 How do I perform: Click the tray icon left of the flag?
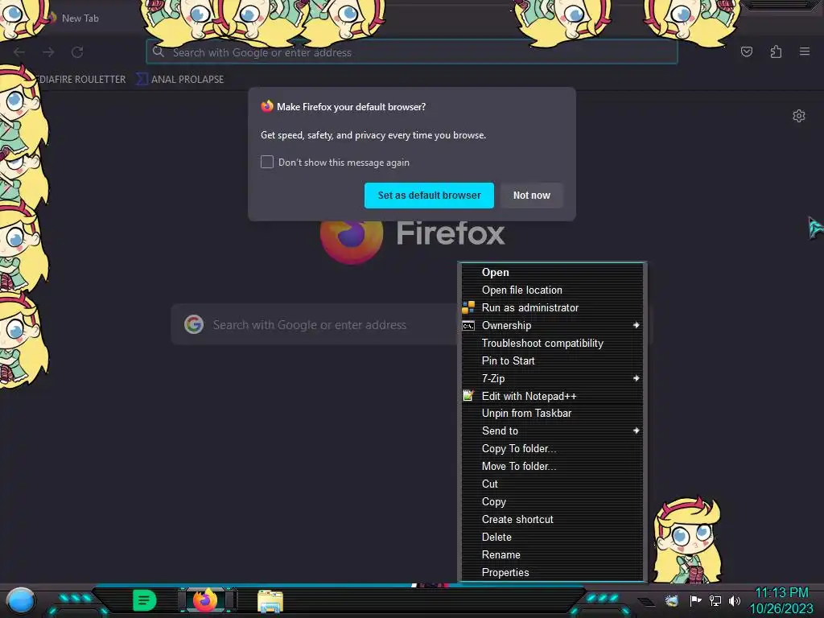[671, 600]
